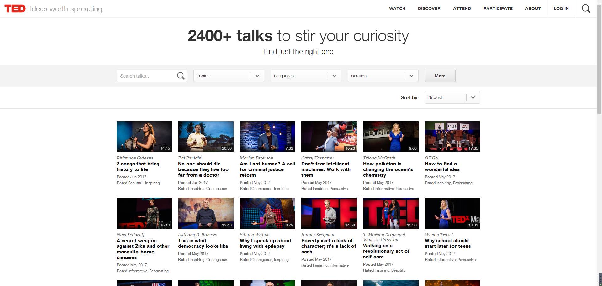Click the LOG IN link
Viewport: 602px width, 286px height.
tap(561, 8)
